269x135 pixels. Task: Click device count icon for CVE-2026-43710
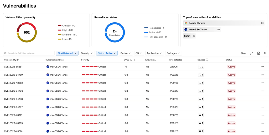click(x=201, y=115)
